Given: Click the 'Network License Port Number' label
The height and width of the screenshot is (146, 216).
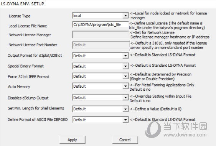Looking at the screenshot, I should [33, 45].
